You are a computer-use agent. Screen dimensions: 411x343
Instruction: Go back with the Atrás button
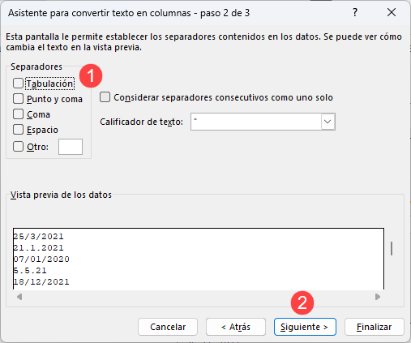(x=236, y=327)
